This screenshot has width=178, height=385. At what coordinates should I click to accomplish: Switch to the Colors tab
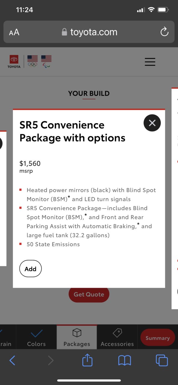pos(36,337)
